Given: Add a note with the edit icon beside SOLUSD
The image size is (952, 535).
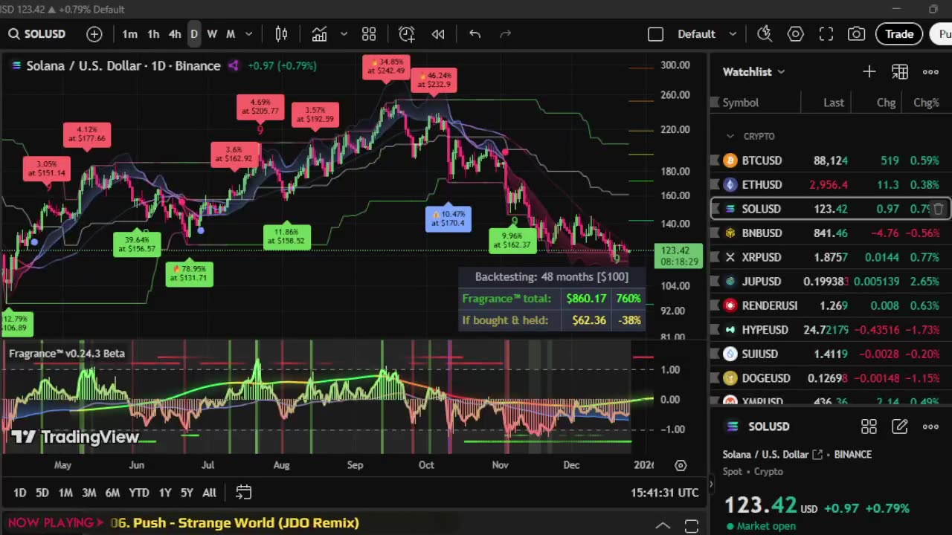Looking at the screenshot, I should point(900,427).
